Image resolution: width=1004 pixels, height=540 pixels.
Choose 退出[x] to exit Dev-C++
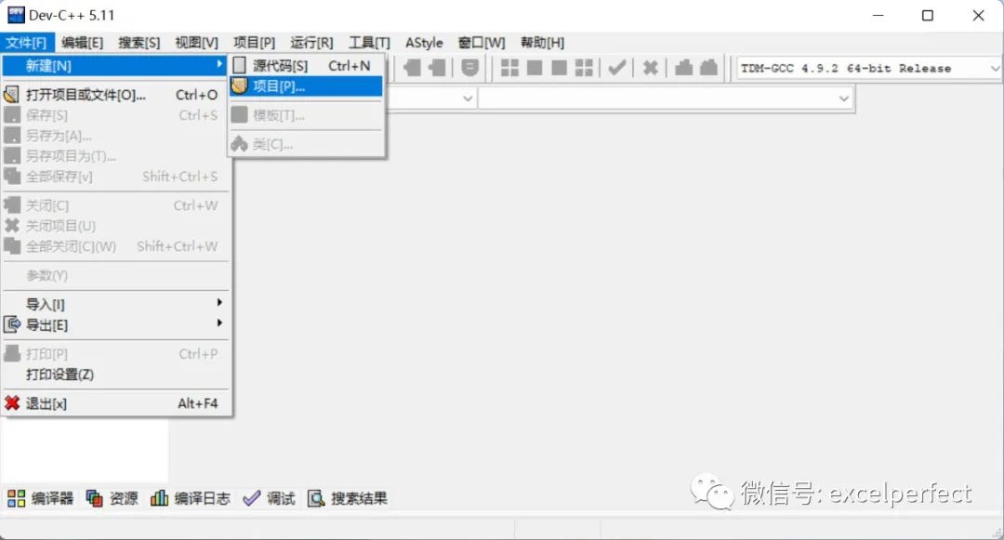click(x=115, y=403)
